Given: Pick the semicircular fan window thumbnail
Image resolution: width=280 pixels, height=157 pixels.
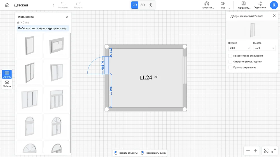Looking at the screenshot, I should pos(29,147).
